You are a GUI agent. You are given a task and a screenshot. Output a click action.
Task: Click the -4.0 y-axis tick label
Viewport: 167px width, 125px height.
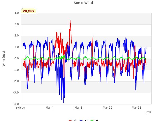16,104
